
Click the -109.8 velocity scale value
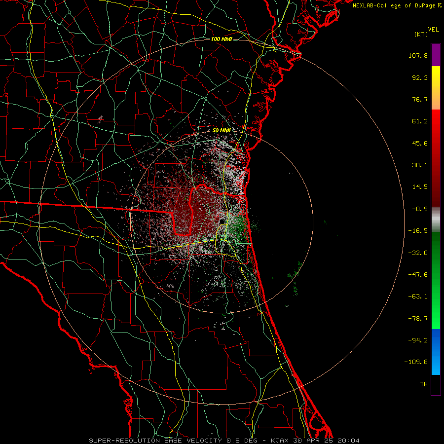[416, 362]
